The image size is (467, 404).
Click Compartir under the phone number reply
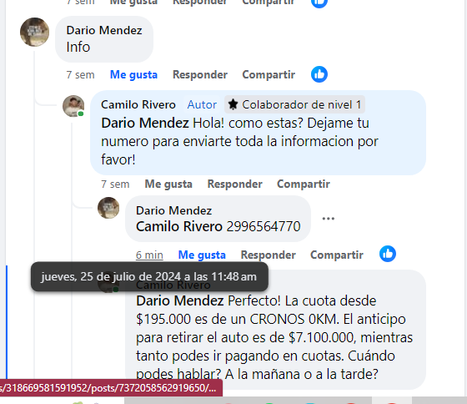coord(337,255)
